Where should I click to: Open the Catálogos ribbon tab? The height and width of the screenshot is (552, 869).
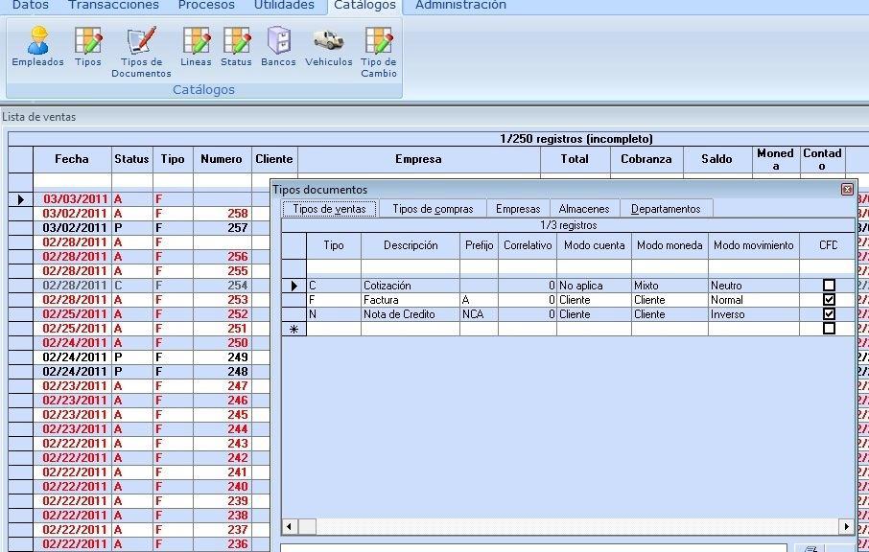[364, 6]
